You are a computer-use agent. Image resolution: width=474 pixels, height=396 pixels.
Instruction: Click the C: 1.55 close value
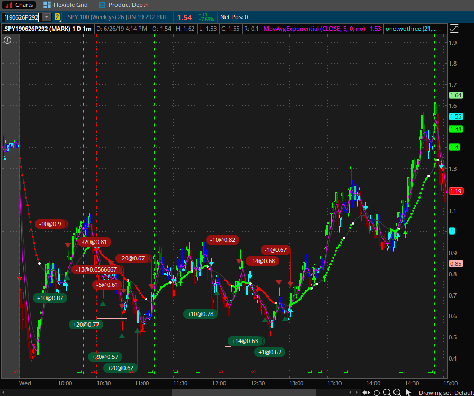pos(230,29)
